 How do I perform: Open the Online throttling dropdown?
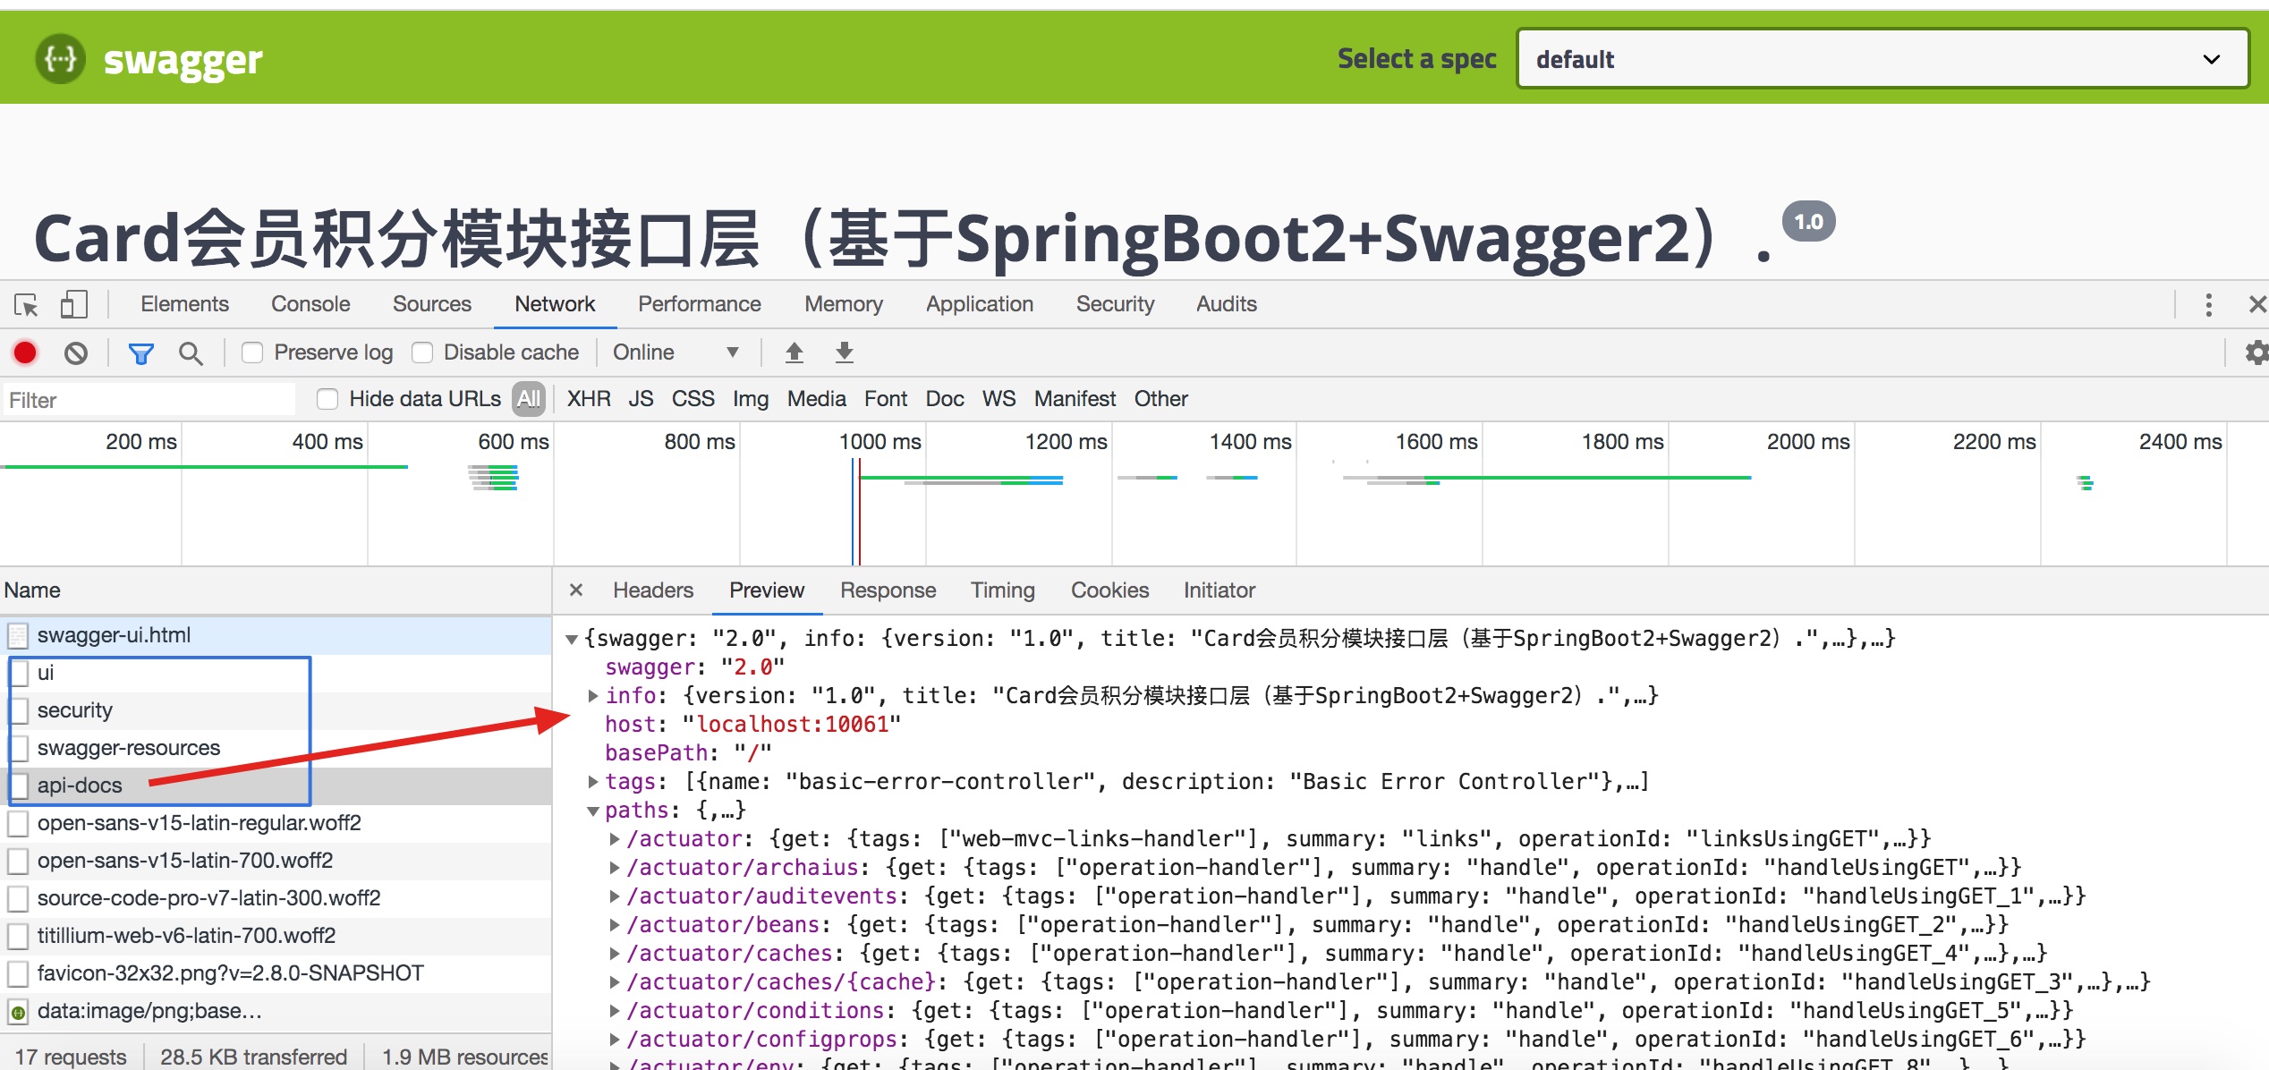pyautogui.click(x=676, y=352)
